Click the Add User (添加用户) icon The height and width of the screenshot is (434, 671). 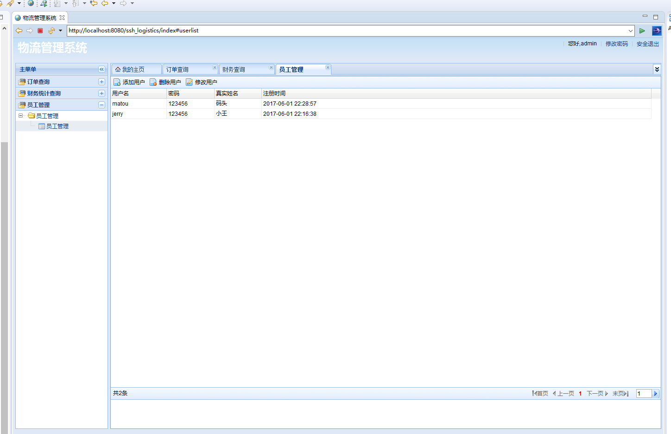tap(117, 82)
